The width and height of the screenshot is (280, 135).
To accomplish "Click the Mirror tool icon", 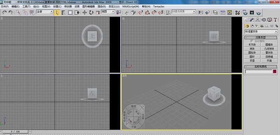I will (201, 13).
